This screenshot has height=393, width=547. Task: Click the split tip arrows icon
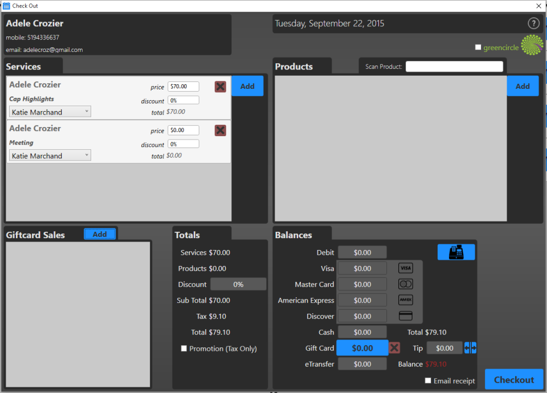(x=470, y=348)
